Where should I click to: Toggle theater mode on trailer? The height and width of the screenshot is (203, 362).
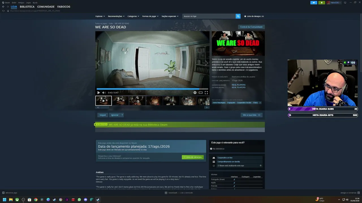pyautogui.click(x=201, y=92)
